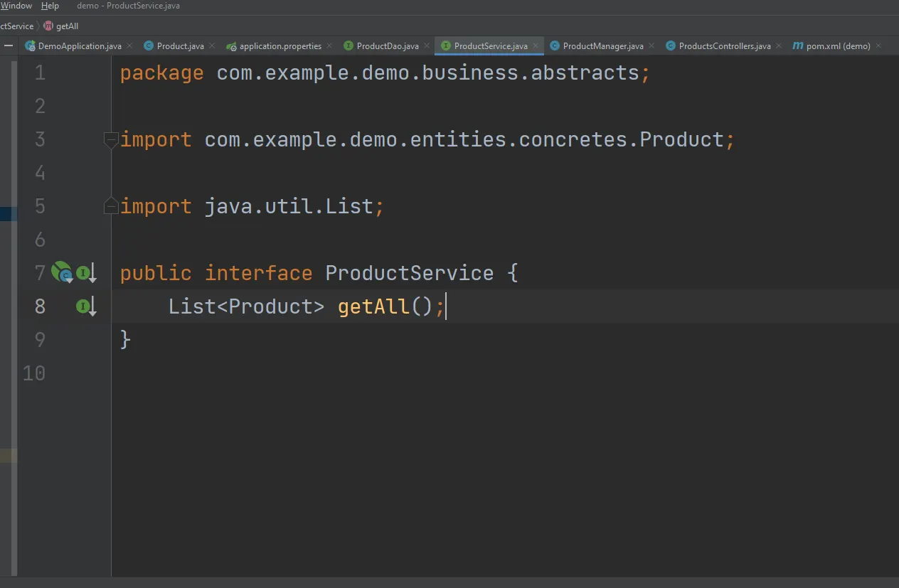Close the ProductsControllers.java tab

[779, 46]
